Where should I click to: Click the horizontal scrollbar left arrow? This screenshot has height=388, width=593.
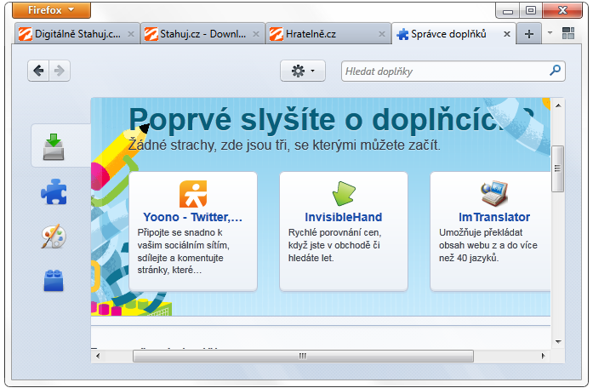click(x=98, y=356)
